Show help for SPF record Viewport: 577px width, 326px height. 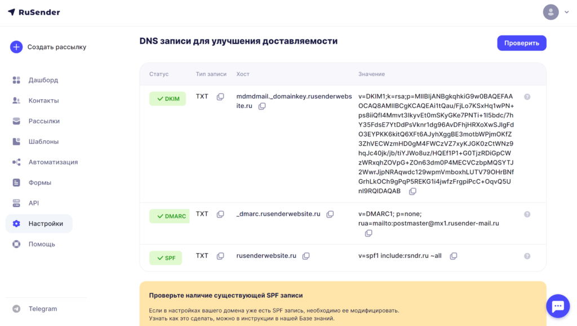(527, 256)
